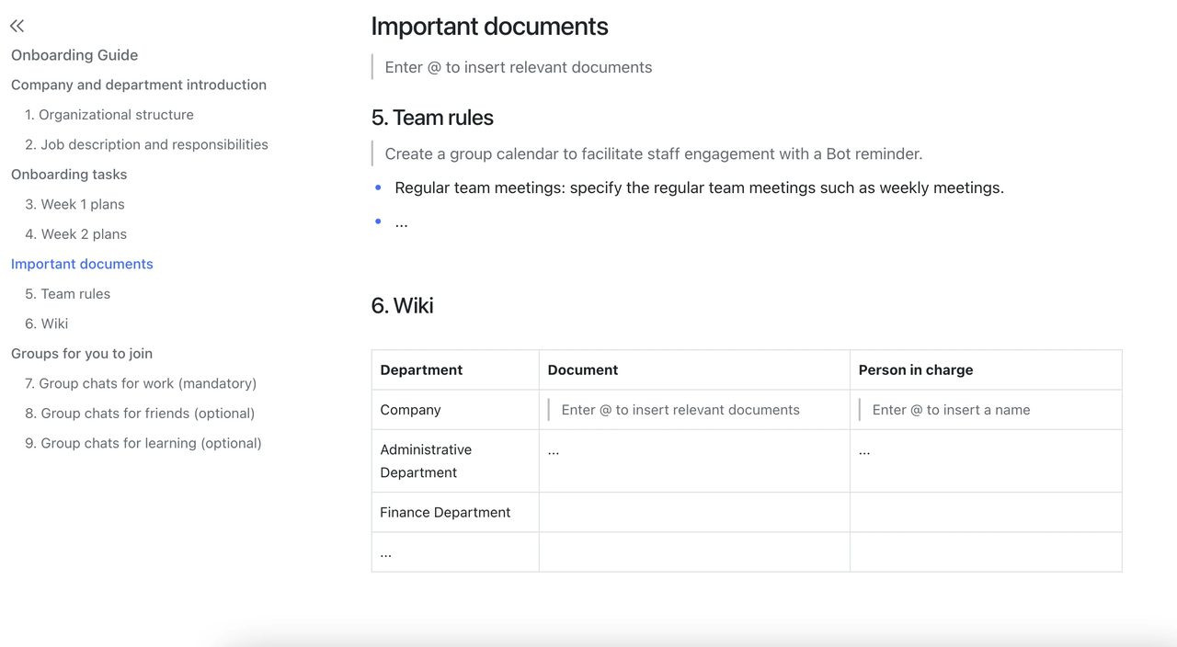The height and width of the screenshot is (647, 1177).
Task: Select the Finance Department table cell
Action: 444,512
